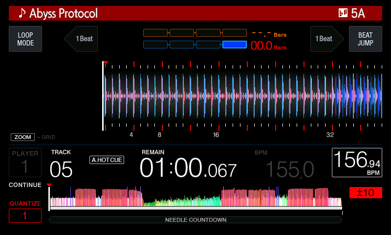391x235 pixels.
Task: Toggle the A.HOT CUE indicator
Action: click(x=107, y=160)
